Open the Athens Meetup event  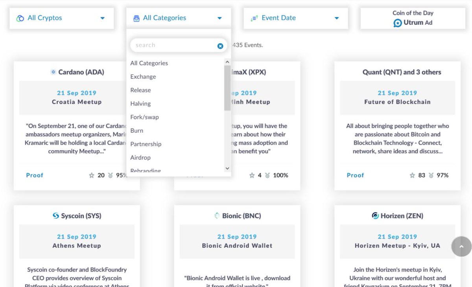click(77, 246)
